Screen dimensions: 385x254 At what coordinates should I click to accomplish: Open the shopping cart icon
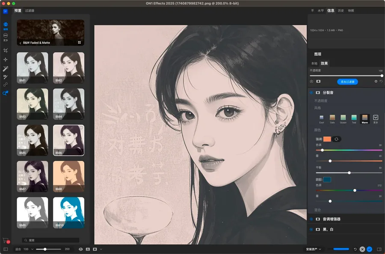[x=6, y=241]
